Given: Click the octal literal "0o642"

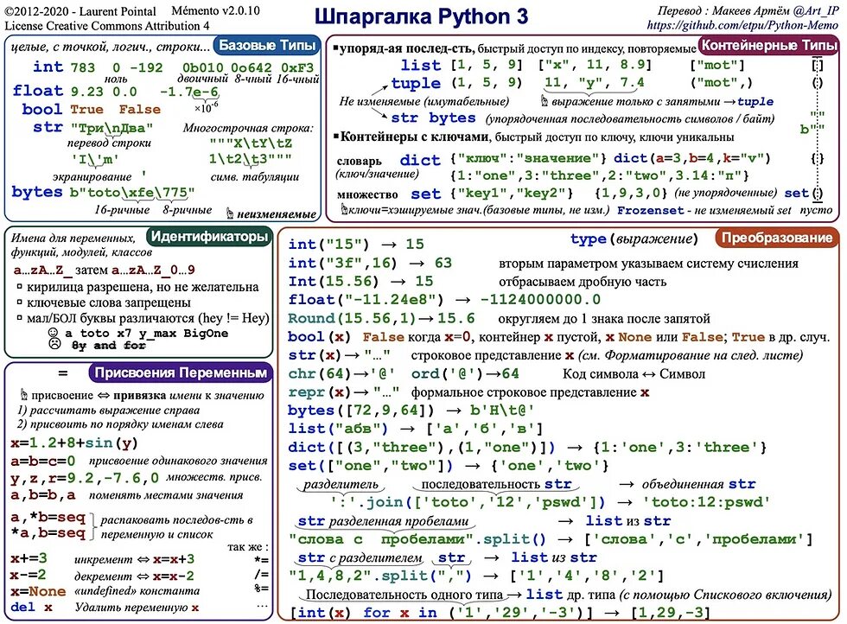Looking at the screenshot, I should pyautogui.click(x=252, y=68).
